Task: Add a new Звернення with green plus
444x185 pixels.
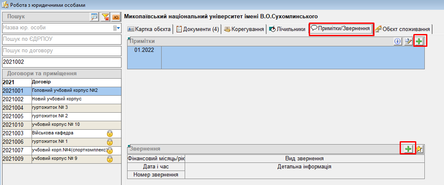Action: pyautogui.click(x=408, y=149)
